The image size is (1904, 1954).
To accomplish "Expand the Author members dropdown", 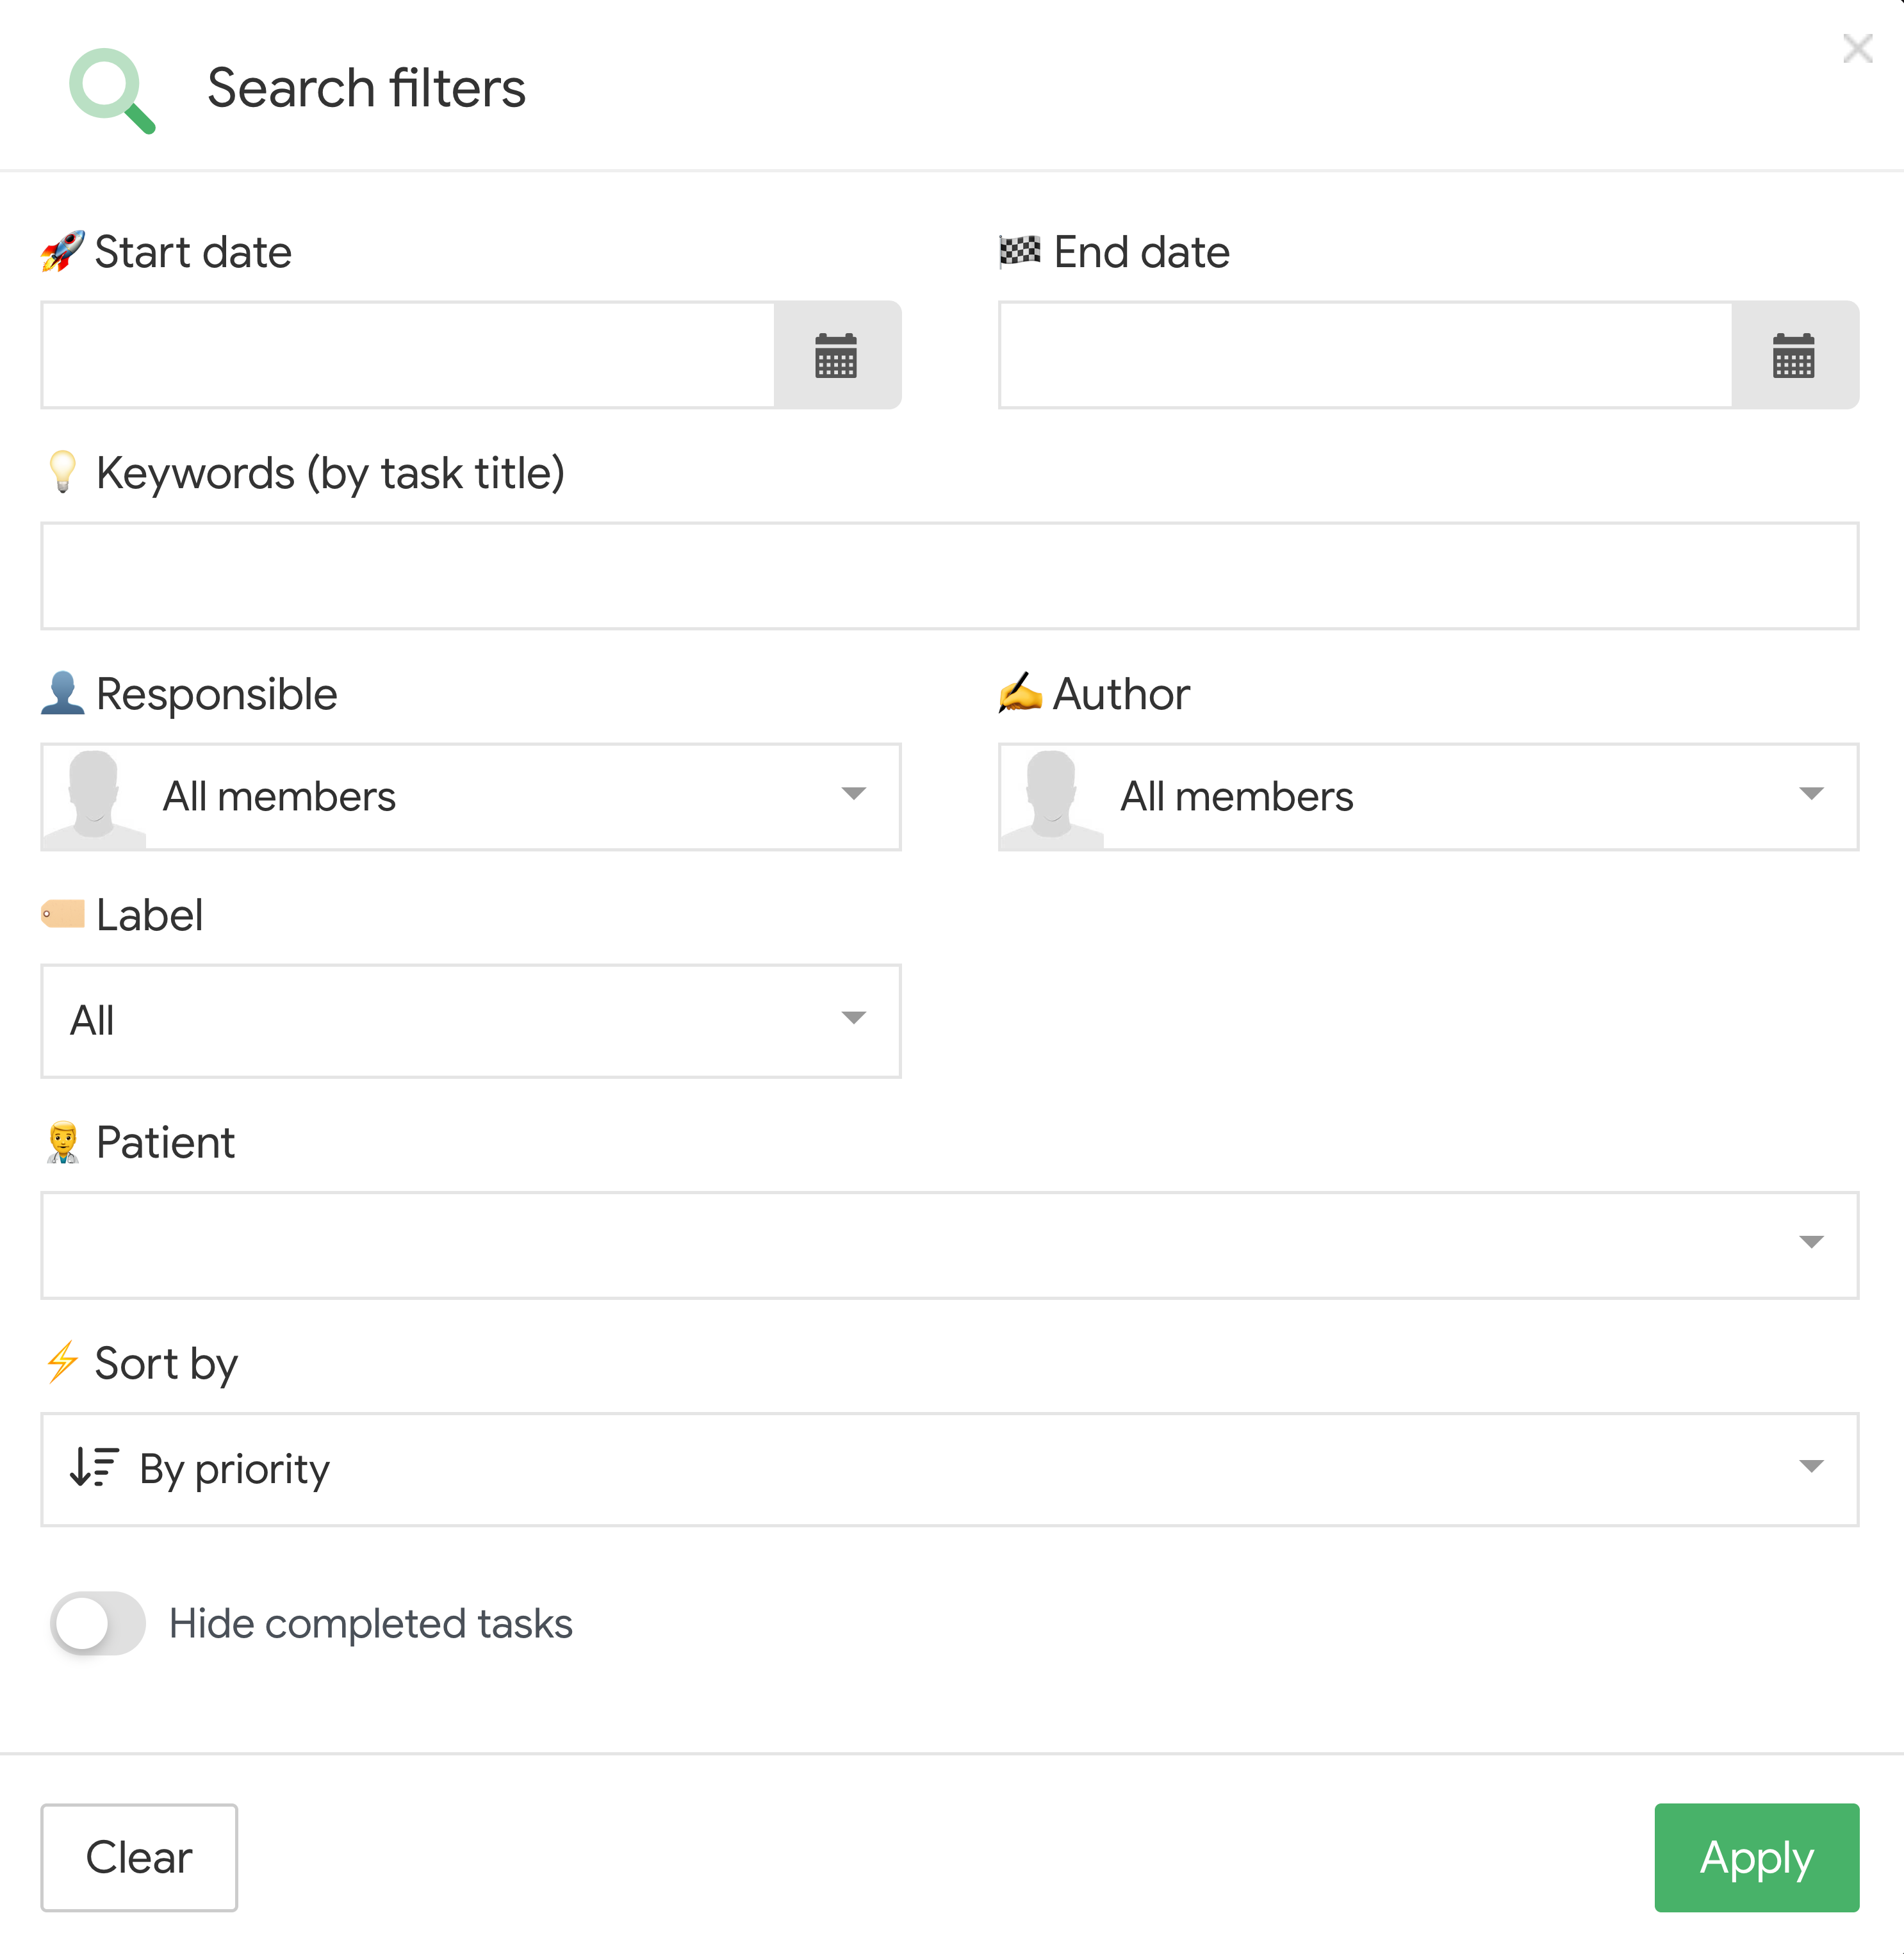I will pyautogui.click(x=1810, y=794).
